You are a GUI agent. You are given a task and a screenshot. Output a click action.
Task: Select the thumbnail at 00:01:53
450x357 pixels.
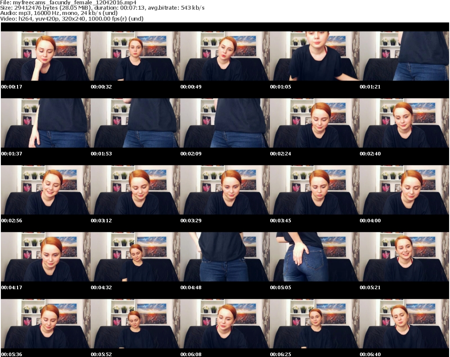[135, 123]
